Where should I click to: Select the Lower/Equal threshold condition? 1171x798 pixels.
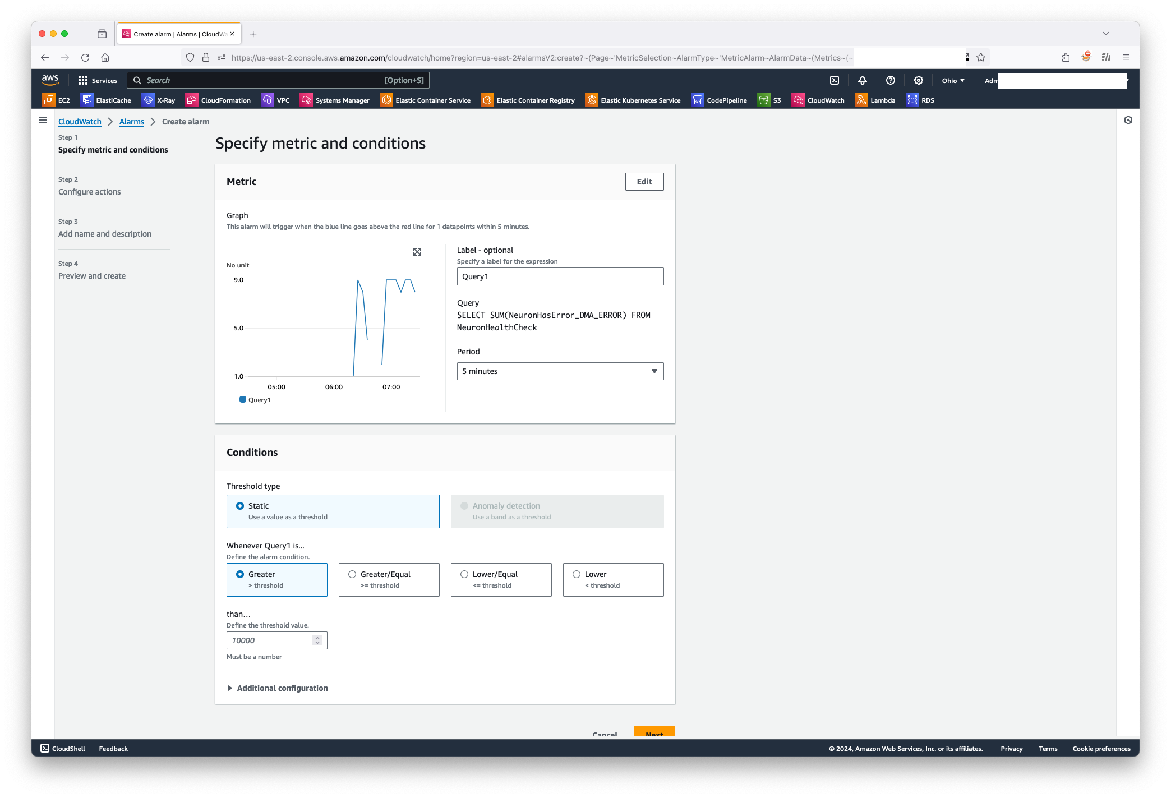pos(464,574)
